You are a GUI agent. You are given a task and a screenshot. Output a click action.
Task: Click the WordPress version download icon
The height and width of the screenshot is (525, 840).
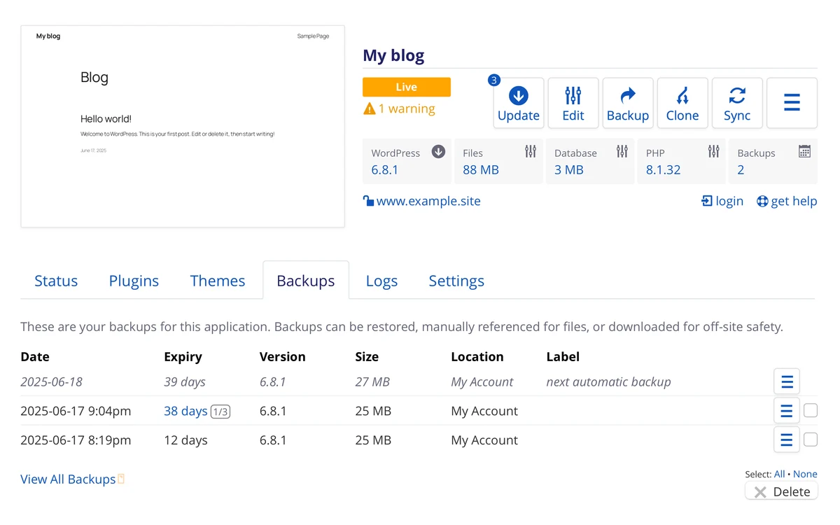[x=439, y=151]
